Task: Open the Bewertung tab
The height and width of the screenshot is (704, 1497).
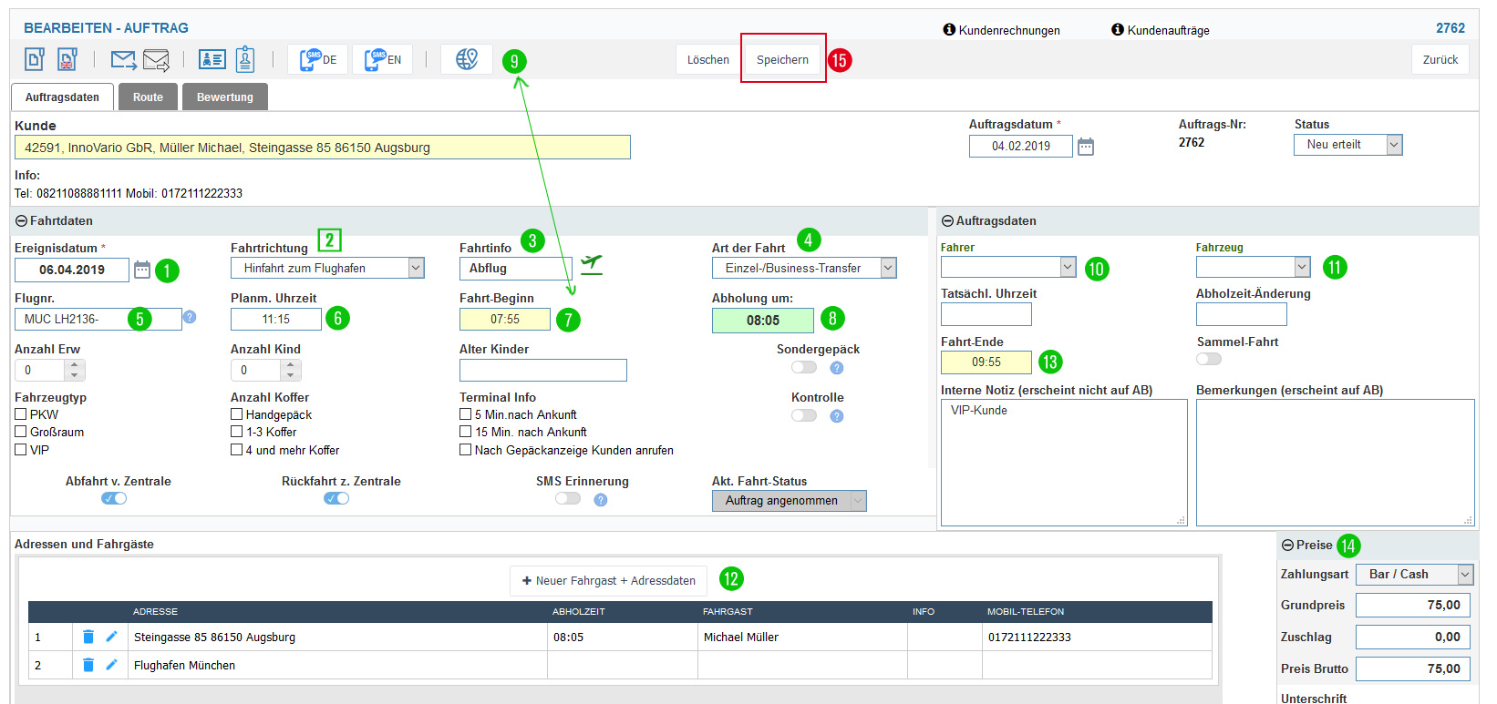Action: (224, 97)
